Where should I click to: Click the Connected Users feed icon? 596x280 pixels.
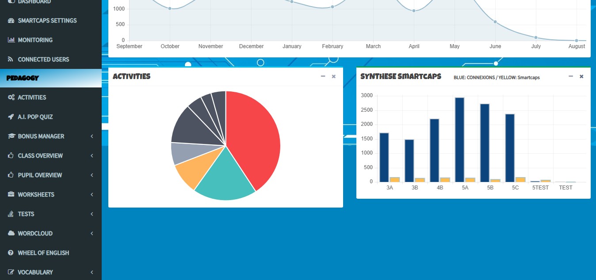click(x=11, y=60)
